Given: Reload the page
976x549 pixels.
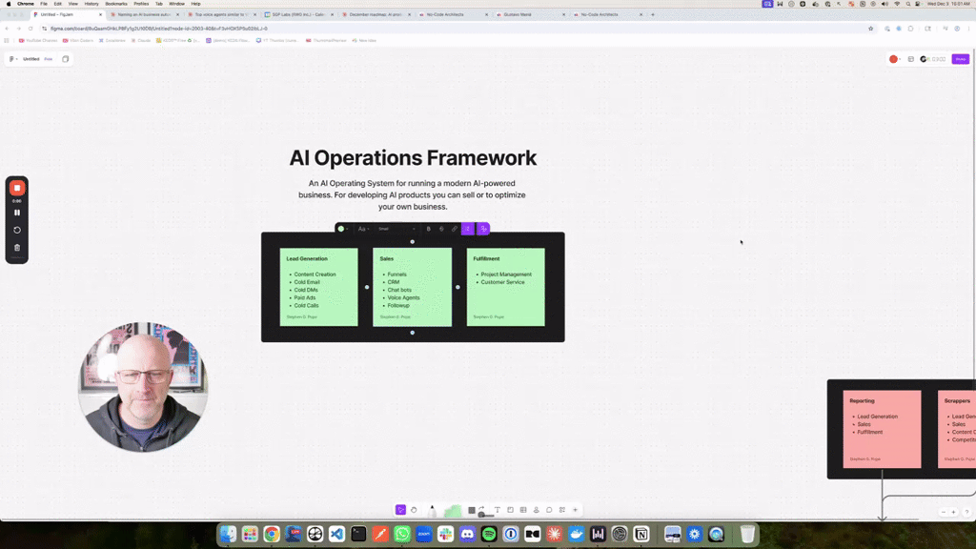Looking at the screenshot, I should point(30,29).
